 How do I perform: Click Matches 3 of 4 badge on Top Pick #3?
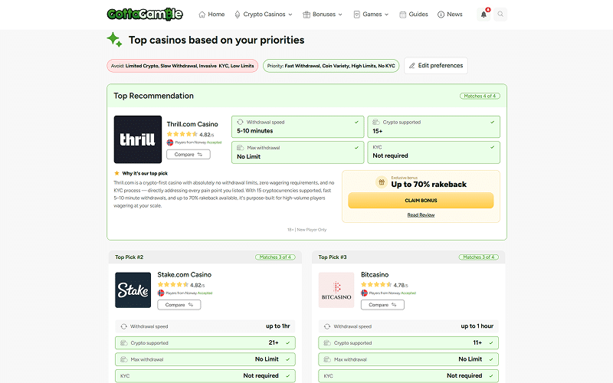(x=478, y=257)
